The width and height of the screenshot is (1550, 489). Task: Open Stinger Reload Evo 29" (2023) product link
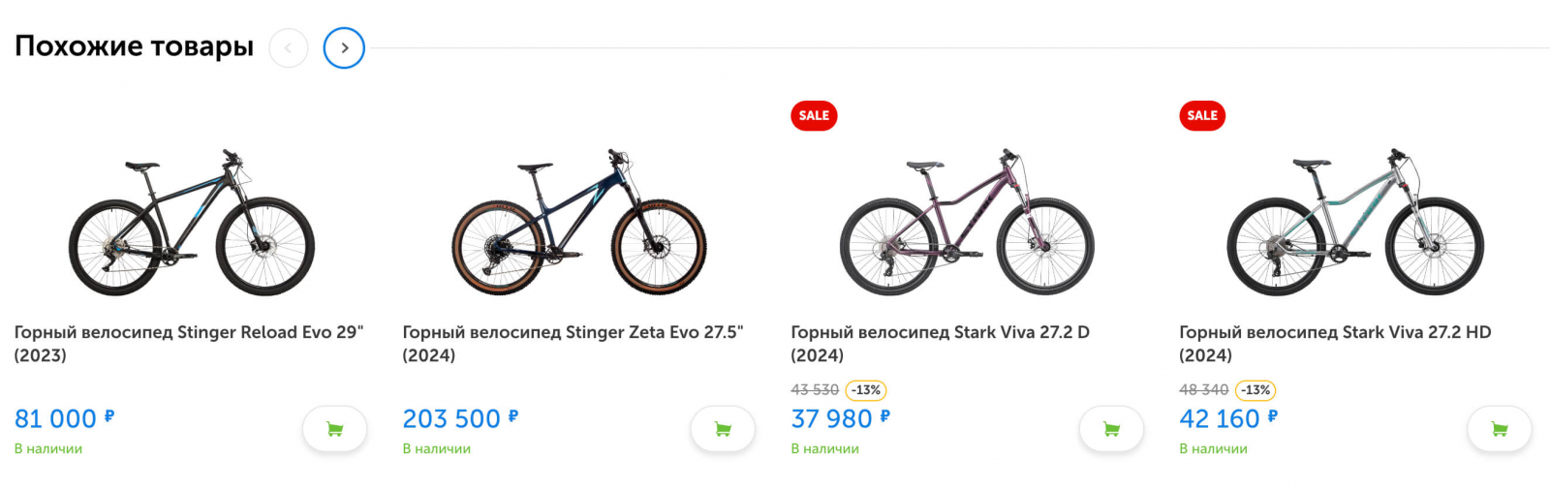[x=188, y=343]
